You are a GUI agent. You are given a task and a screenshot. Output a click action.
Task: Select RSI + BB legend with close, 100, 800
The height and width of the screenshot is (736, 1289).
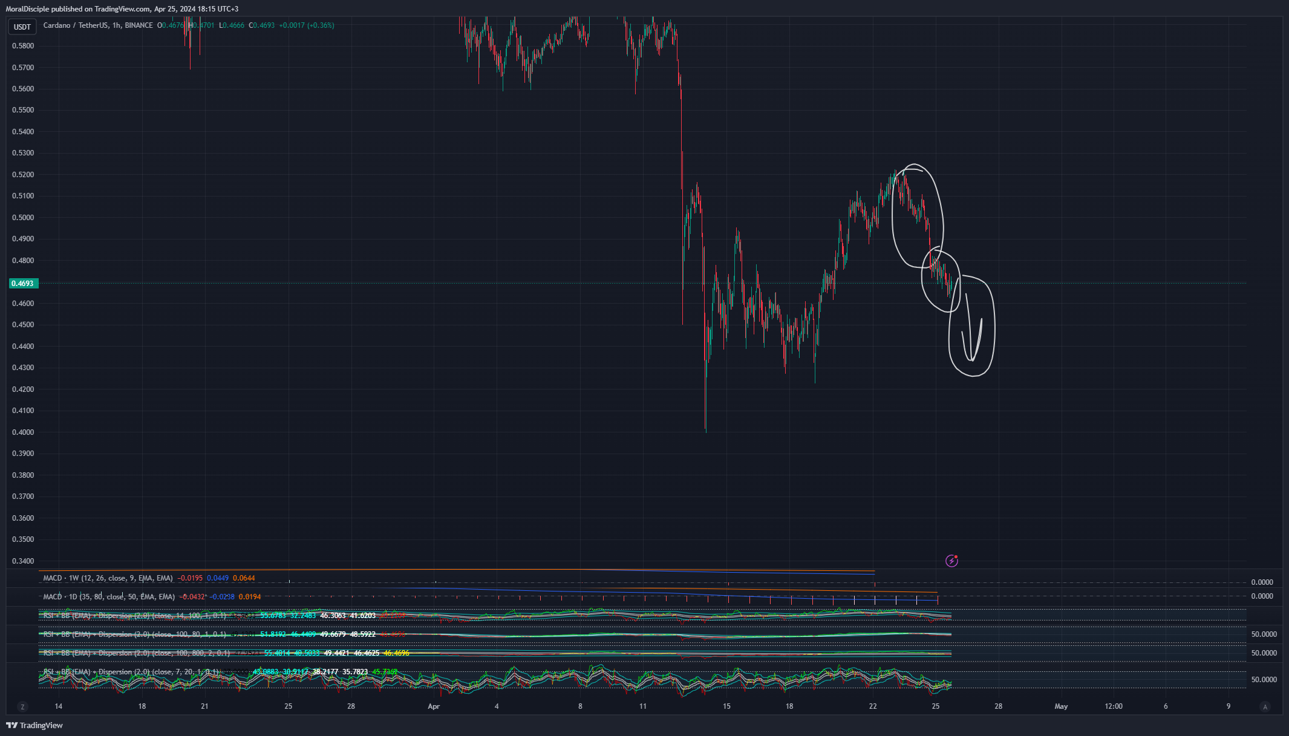136,653
